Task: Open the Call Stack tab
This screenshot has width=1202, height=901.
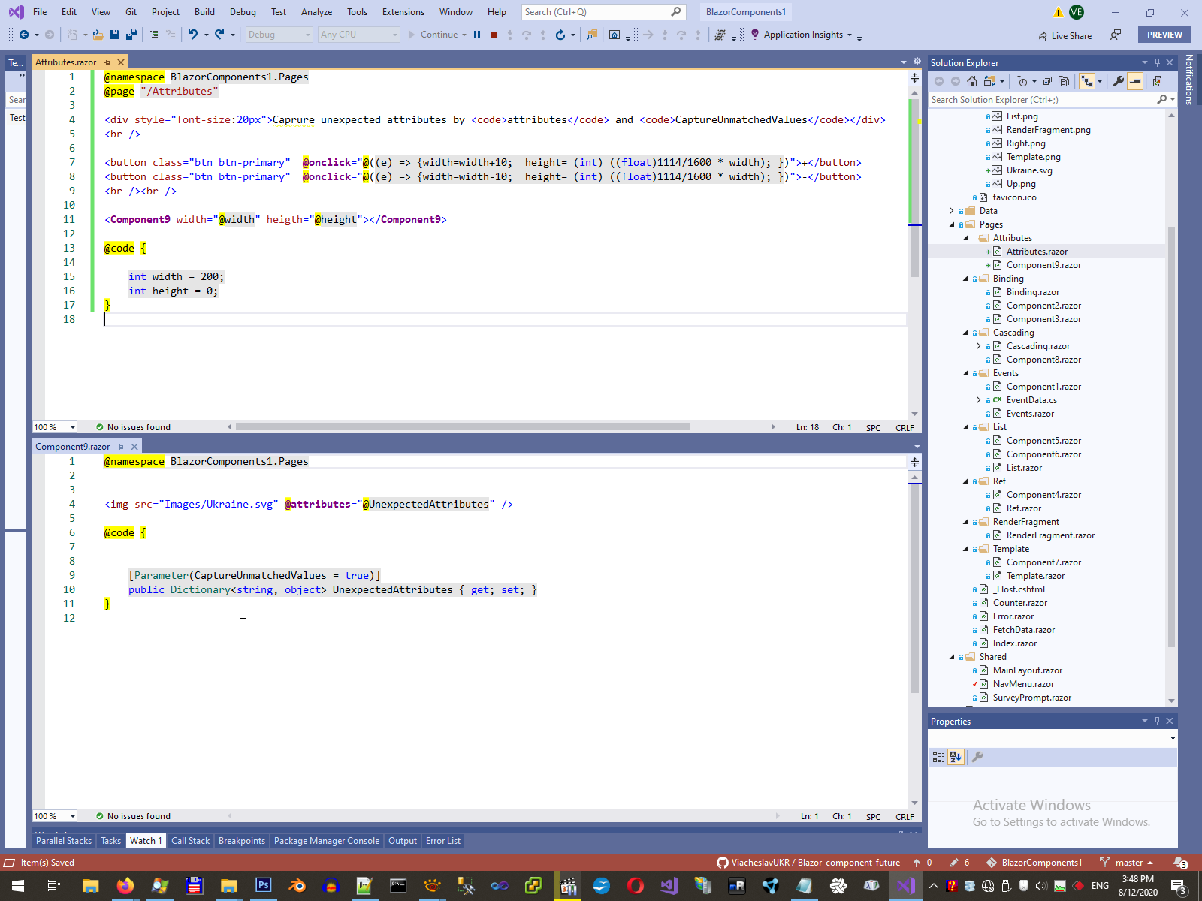Action: [x=190, y=841]
